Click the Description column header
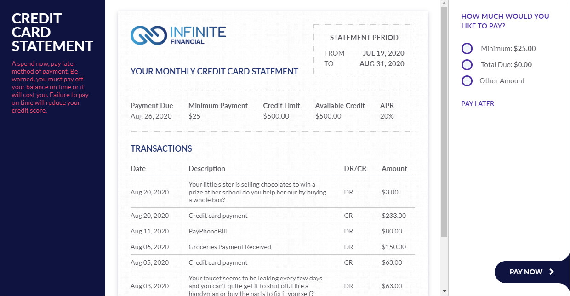This screenshot has width=570, height=296. pos(207,168)
